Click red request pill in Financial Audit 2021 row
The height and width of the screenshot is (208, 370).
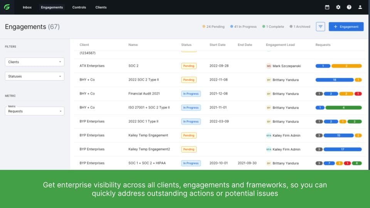coord(358,94)
